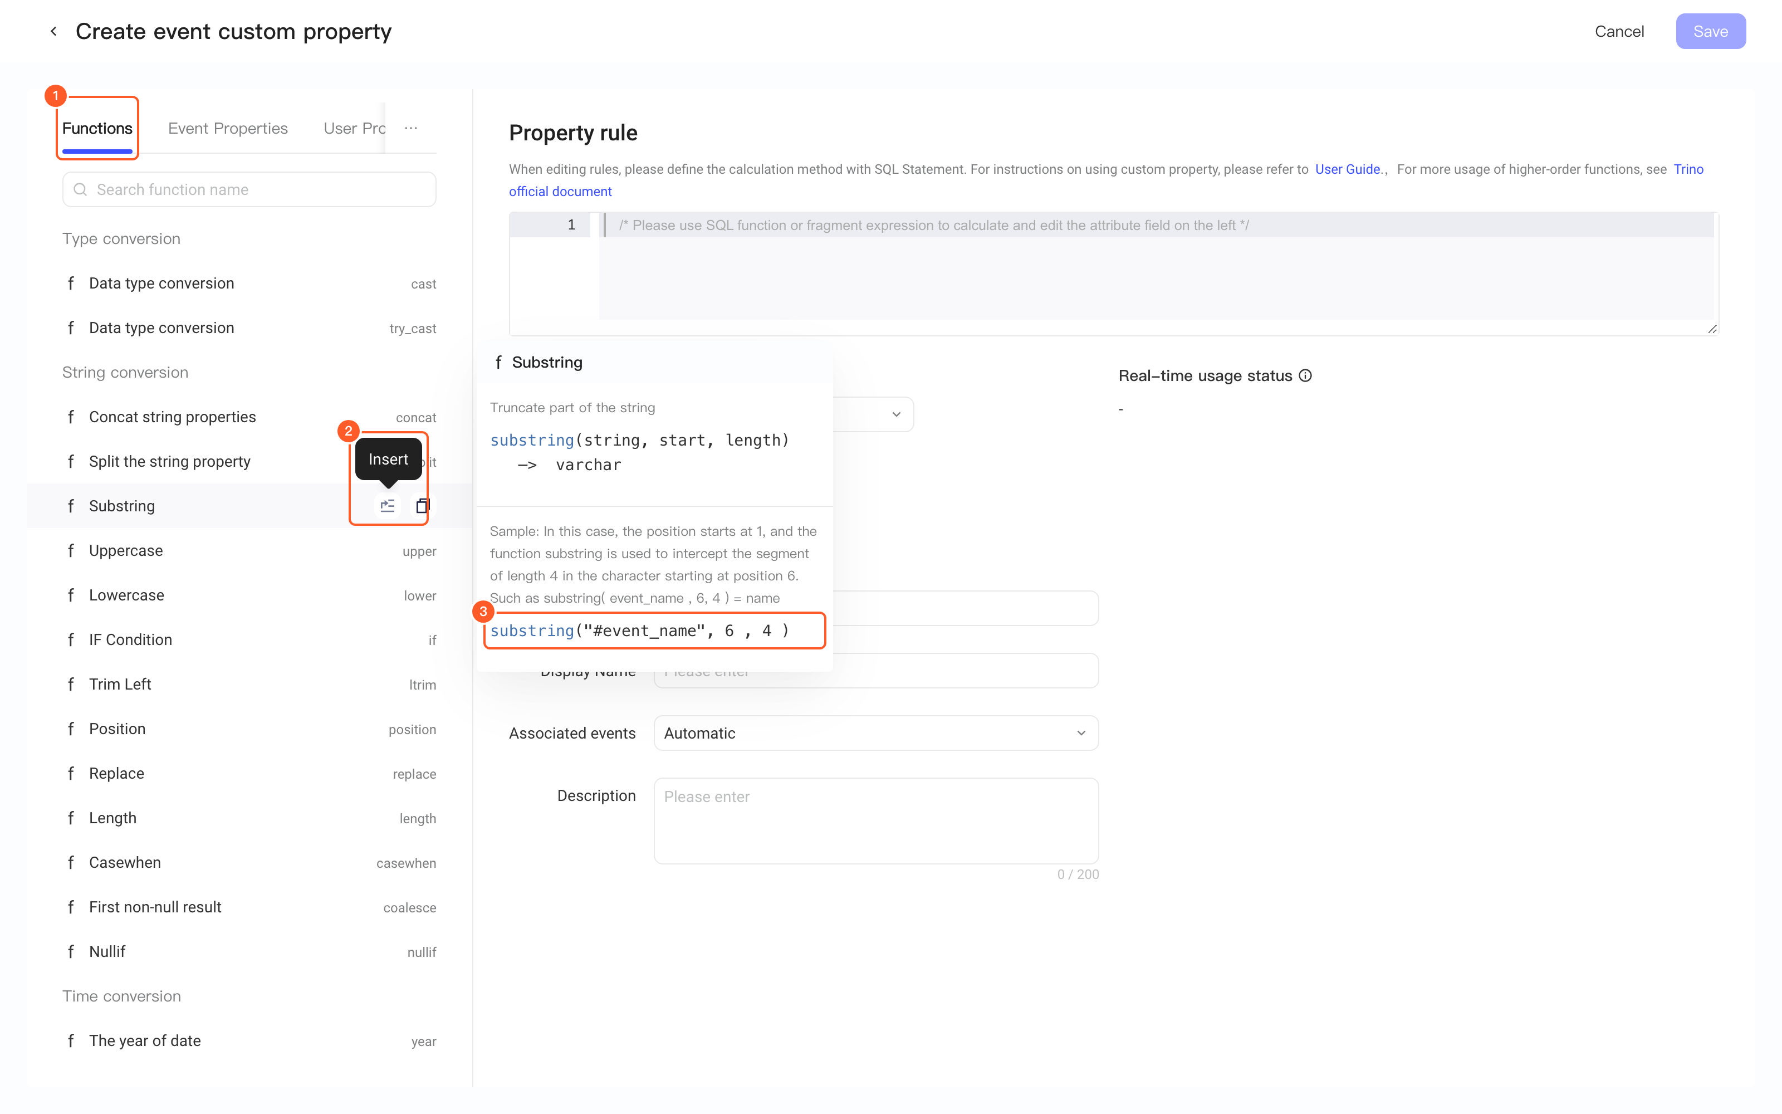Select the Lowercase function
Image resolution: width=1782 pixels, height=1114 pixels.
coord(249,595)
